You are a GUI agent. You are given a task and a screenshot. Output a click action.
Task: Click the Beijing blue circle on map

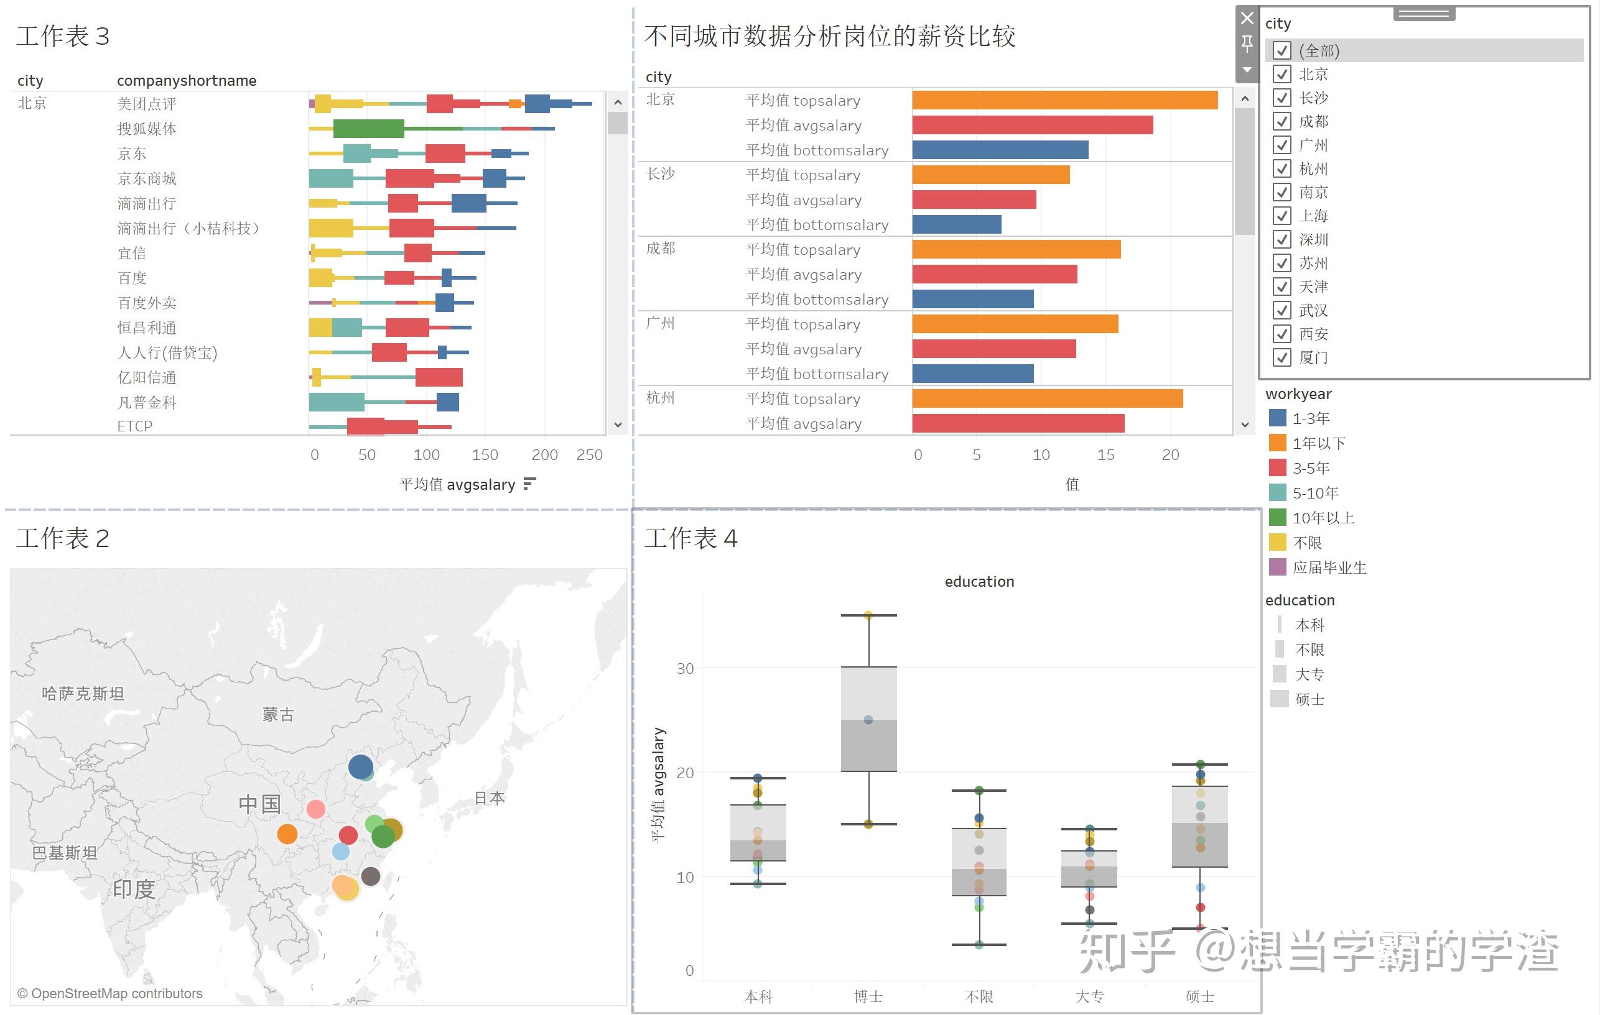click(x=361, y=767)
